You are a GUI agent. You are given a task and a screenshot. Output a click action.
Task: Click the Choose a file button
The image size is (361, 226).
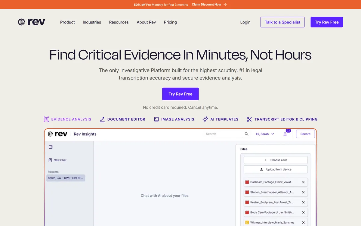[276, 160]
